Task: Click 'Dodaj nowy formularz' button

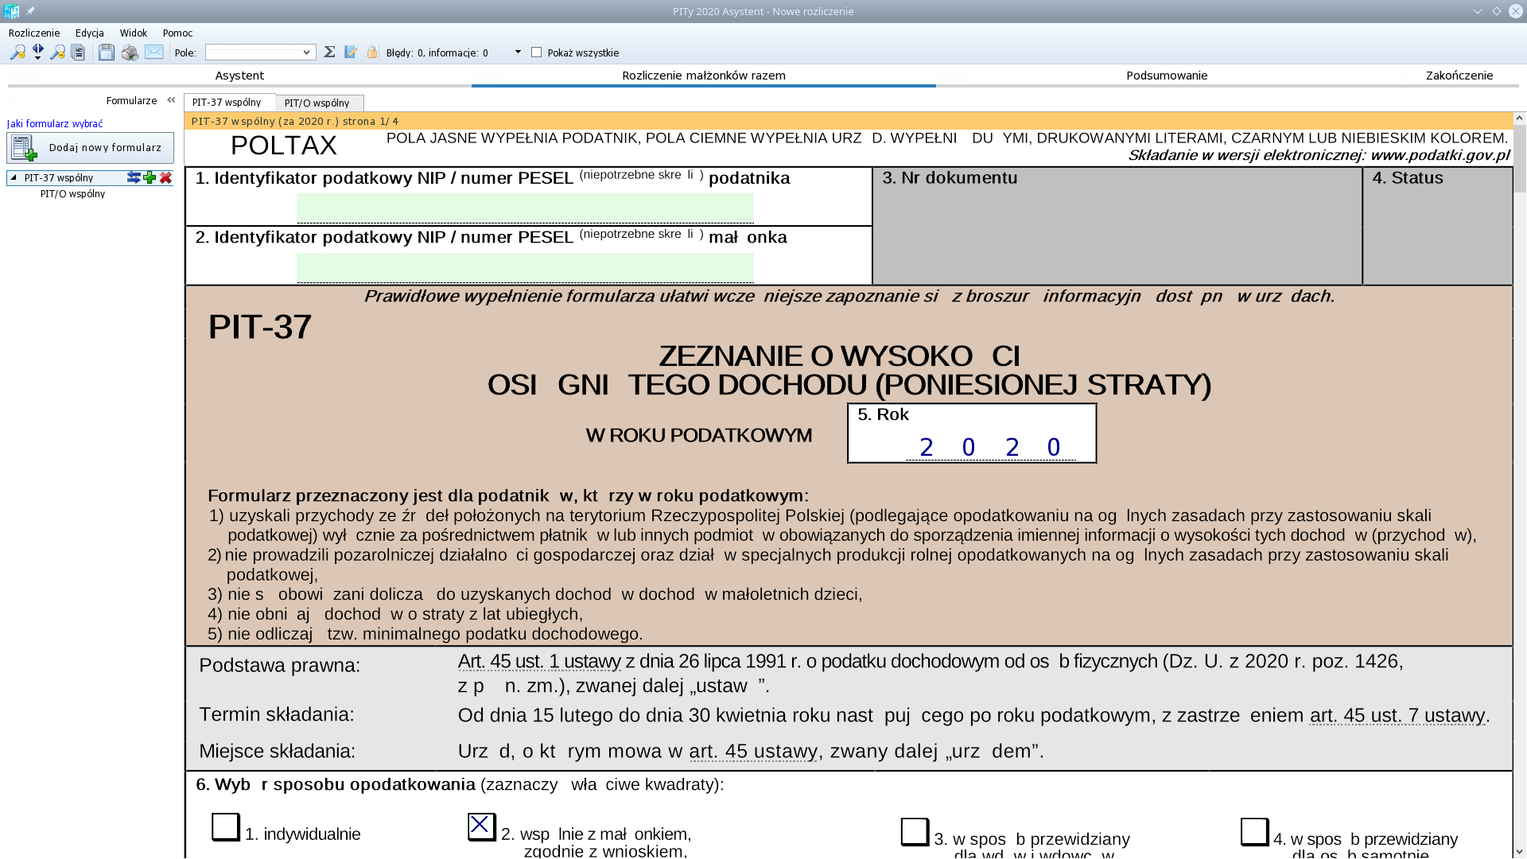Action: (x=91, y=148)
